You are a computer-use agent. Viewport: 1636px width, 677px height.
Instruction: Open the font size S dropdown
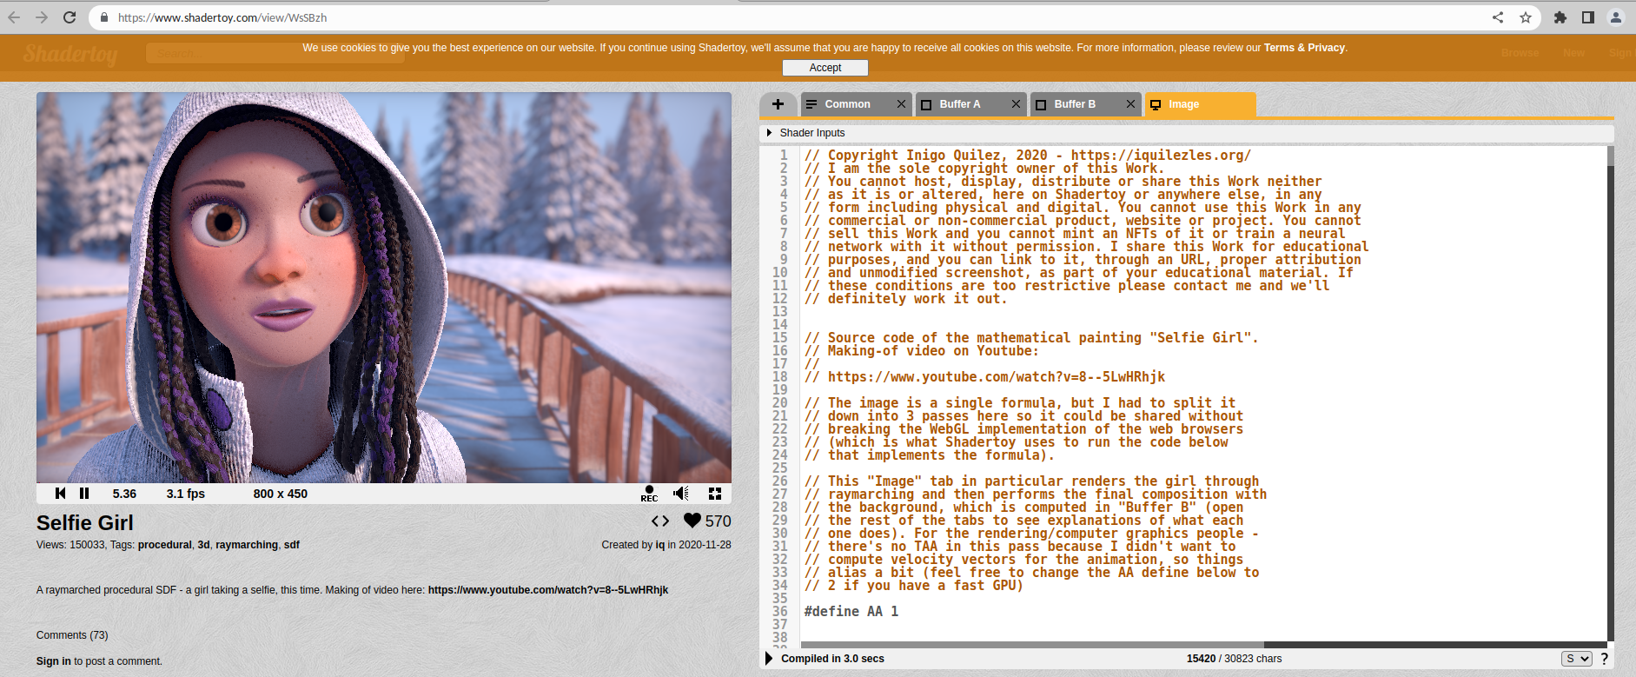1576,659
